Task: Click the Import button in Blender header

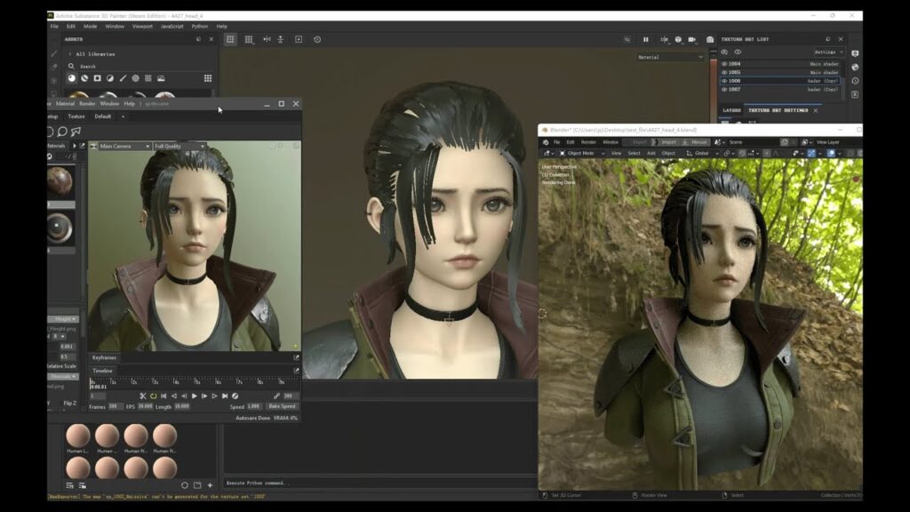Action: 666,142
